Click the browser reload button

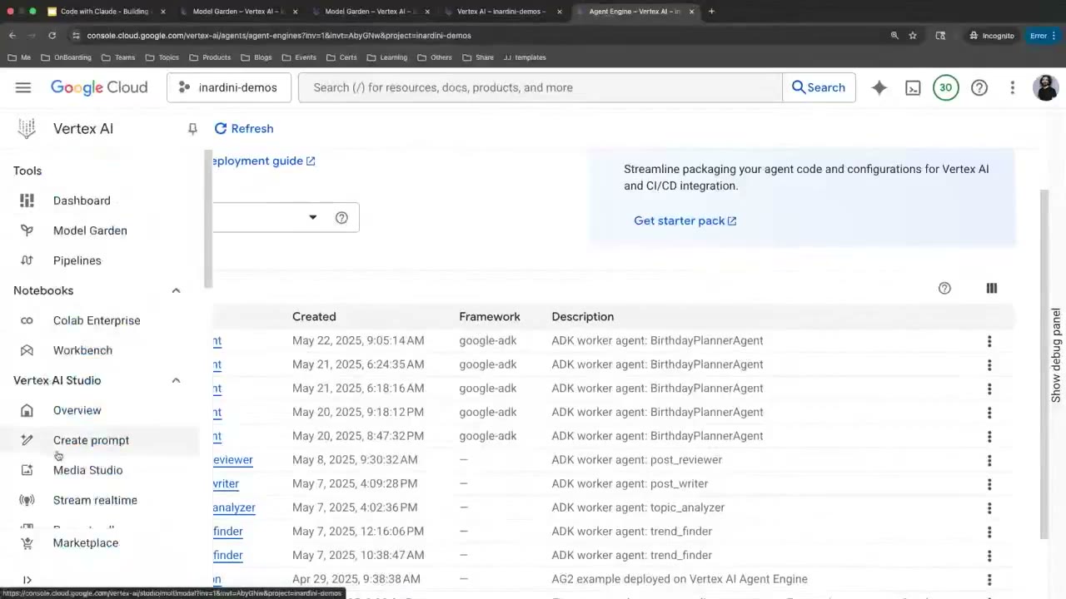pos(52,36)
